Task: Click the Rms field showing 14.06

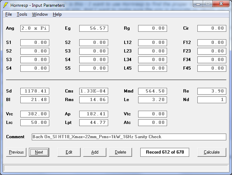Action: point(94,100)
